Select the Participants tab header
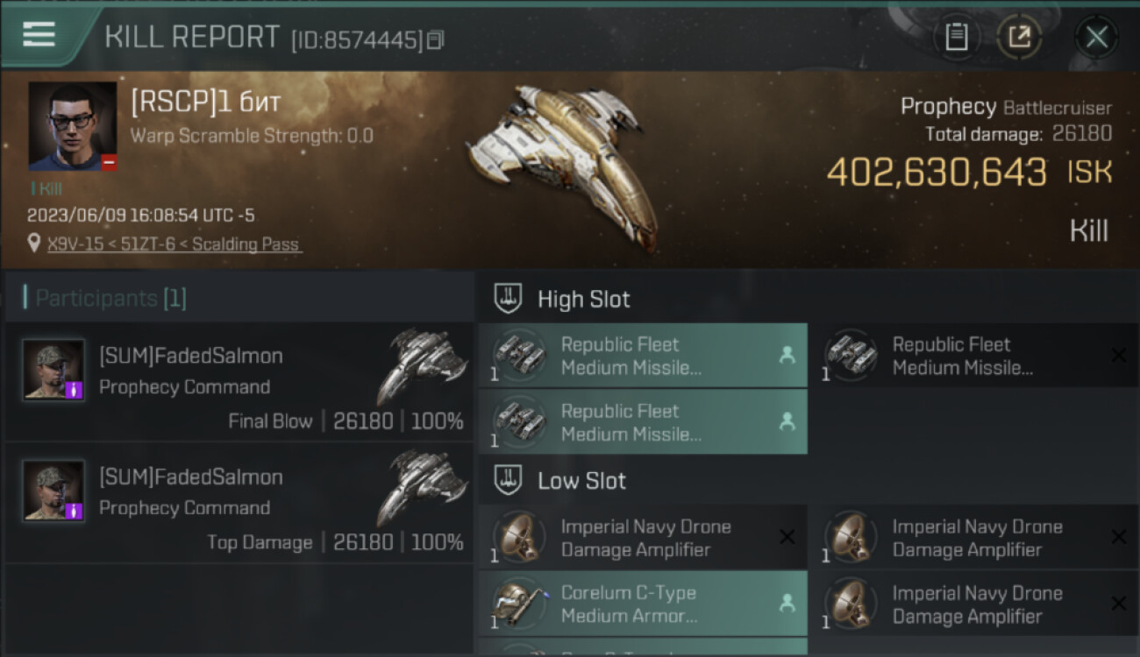 (x=105, y=299)
